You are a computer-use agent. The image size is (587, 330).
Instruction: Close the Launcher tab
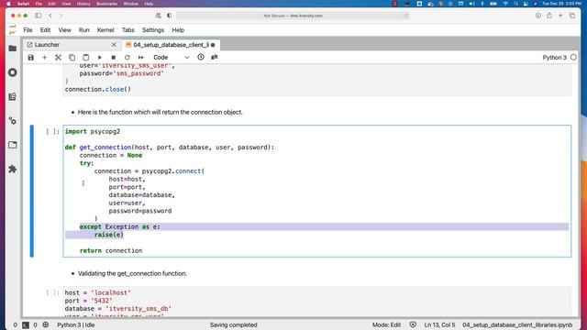(114, 45)
